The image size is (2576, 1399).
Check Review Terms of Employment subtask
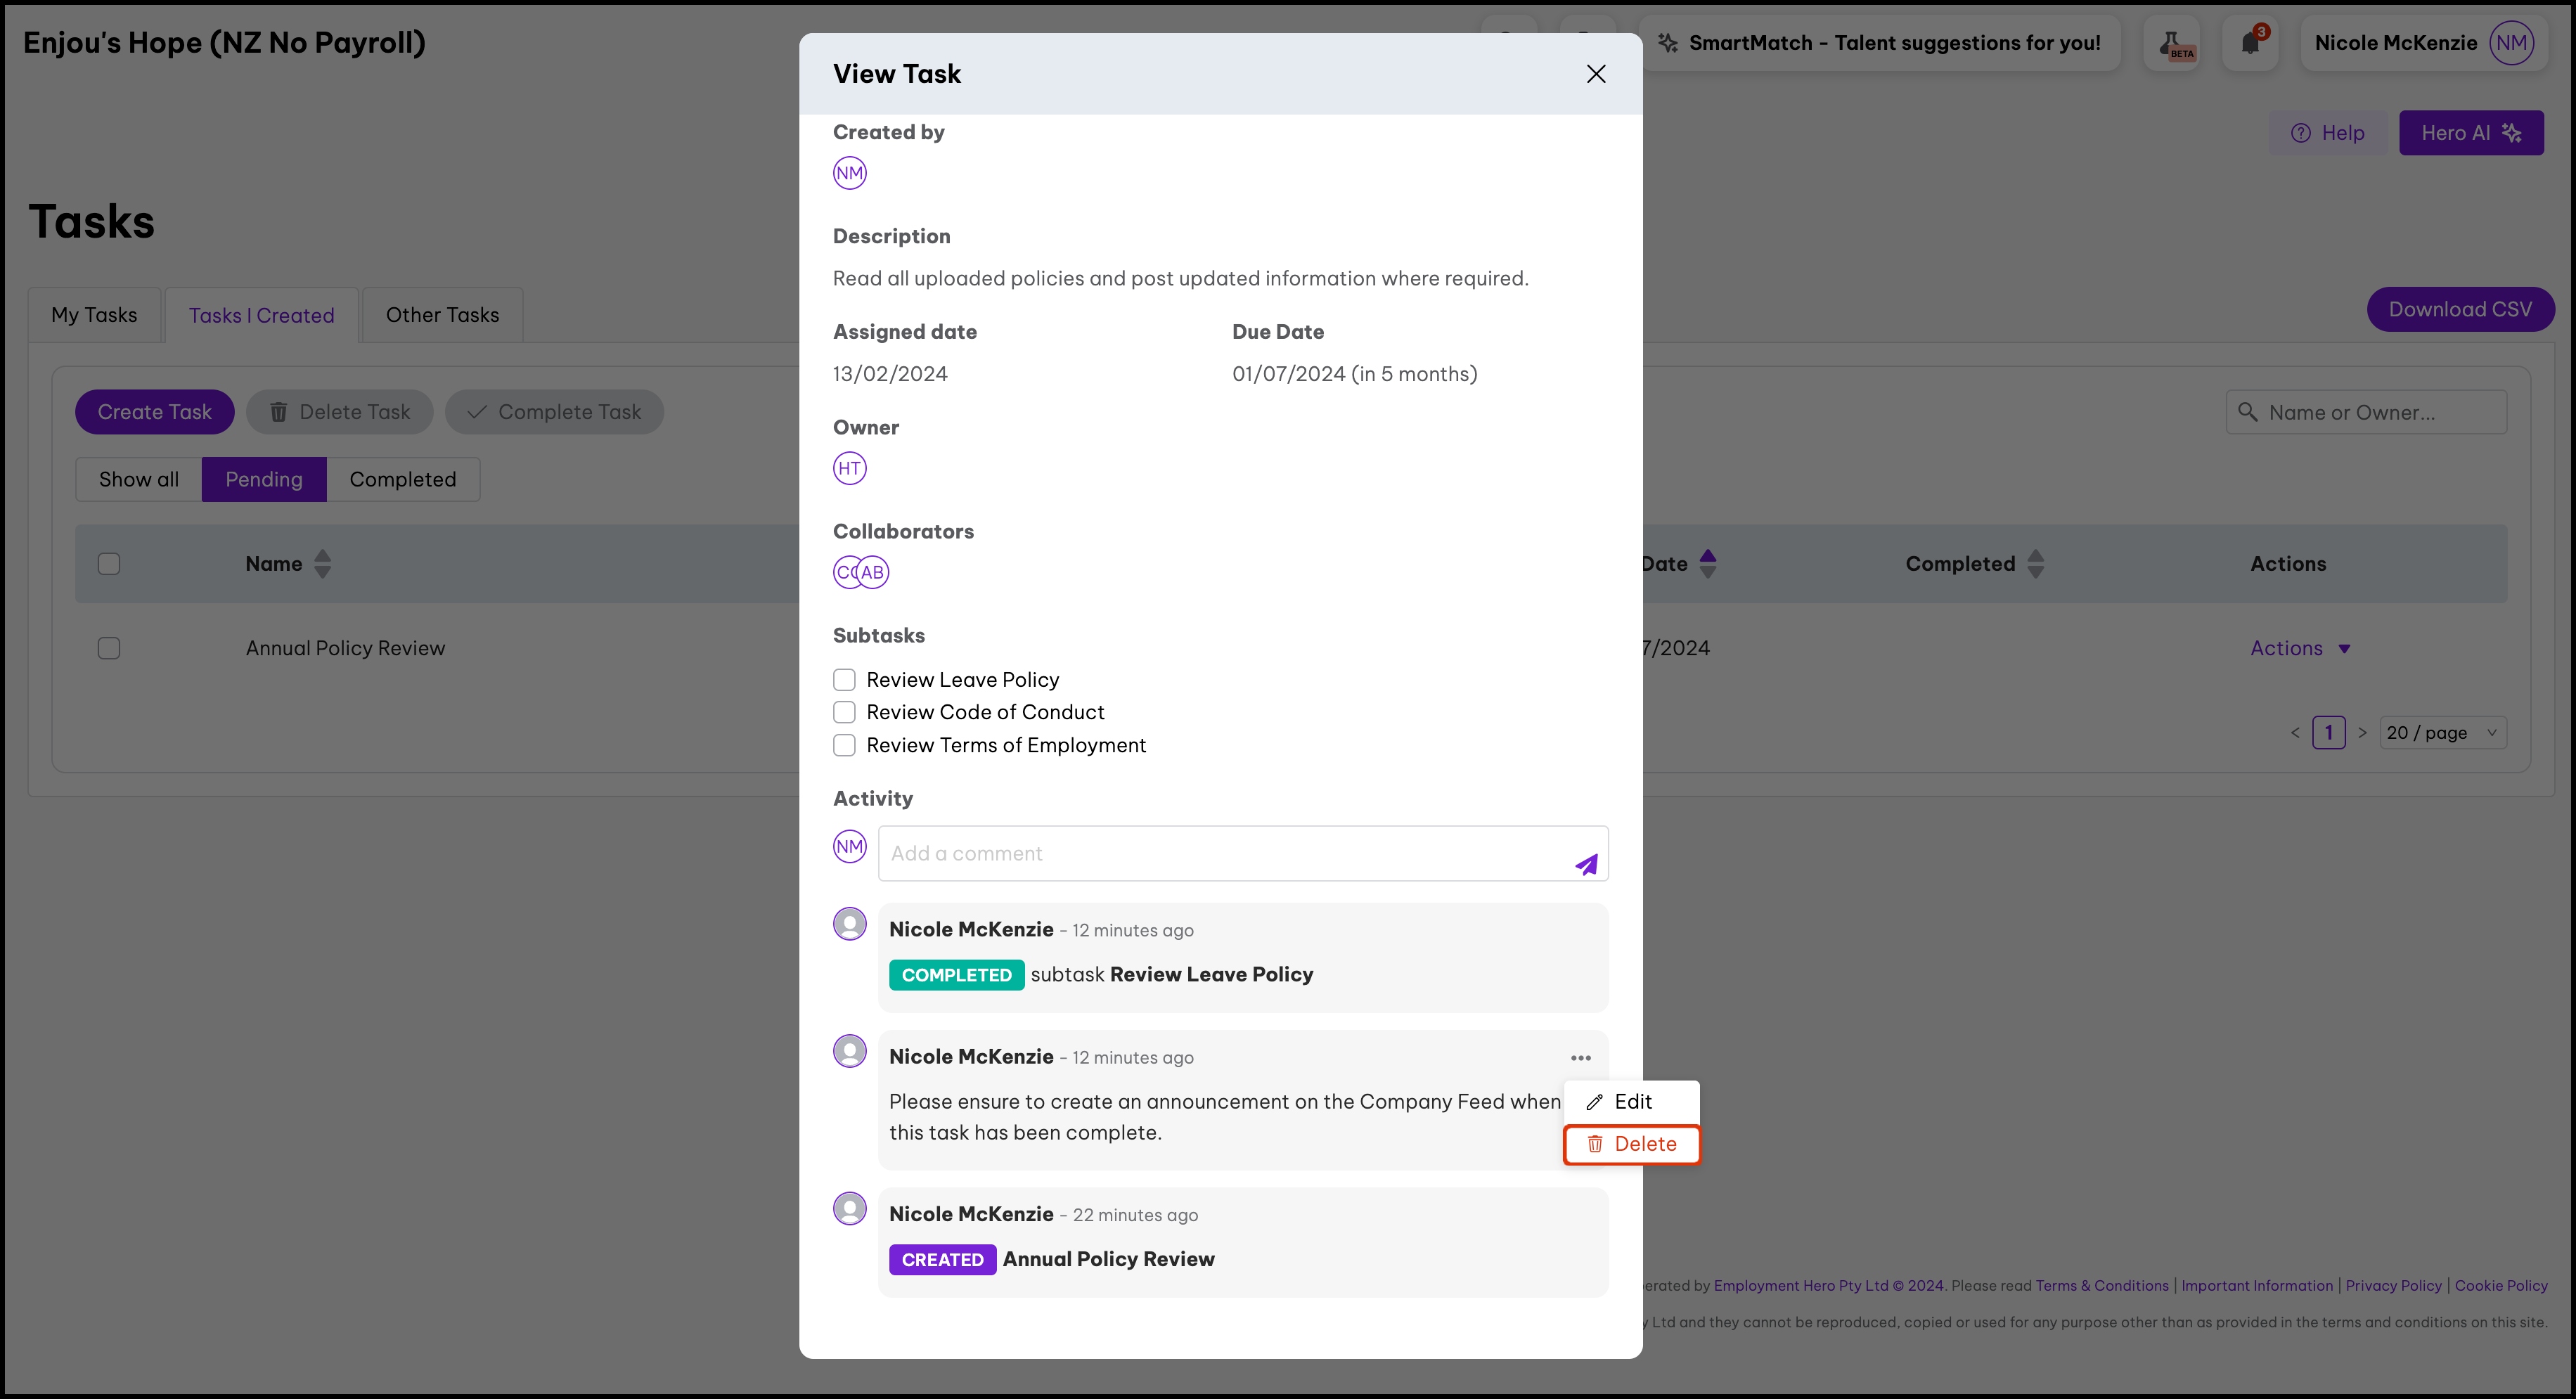pyautogui.click(x=844, y=745)
